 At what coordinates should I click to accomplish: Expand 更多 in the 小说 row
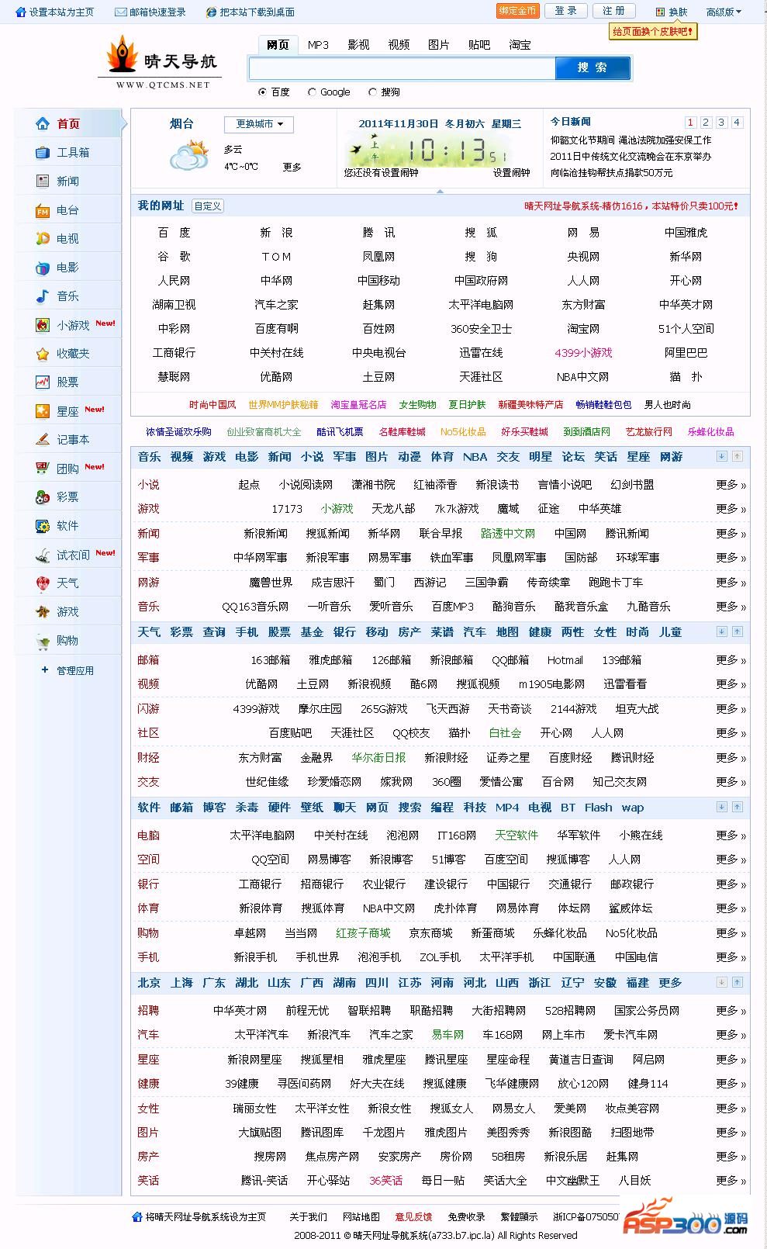click(731, 484)
